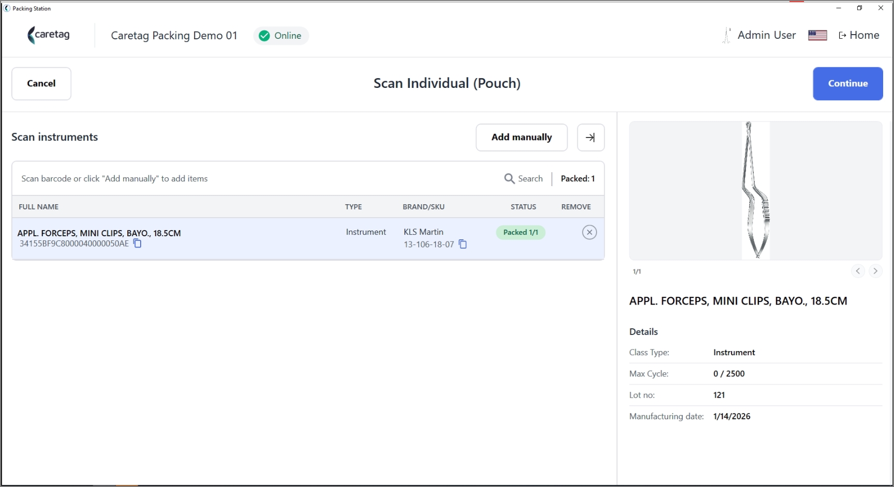
Task: Click the Manufacturing date 1/14/2026
Action: pos(732,416)
